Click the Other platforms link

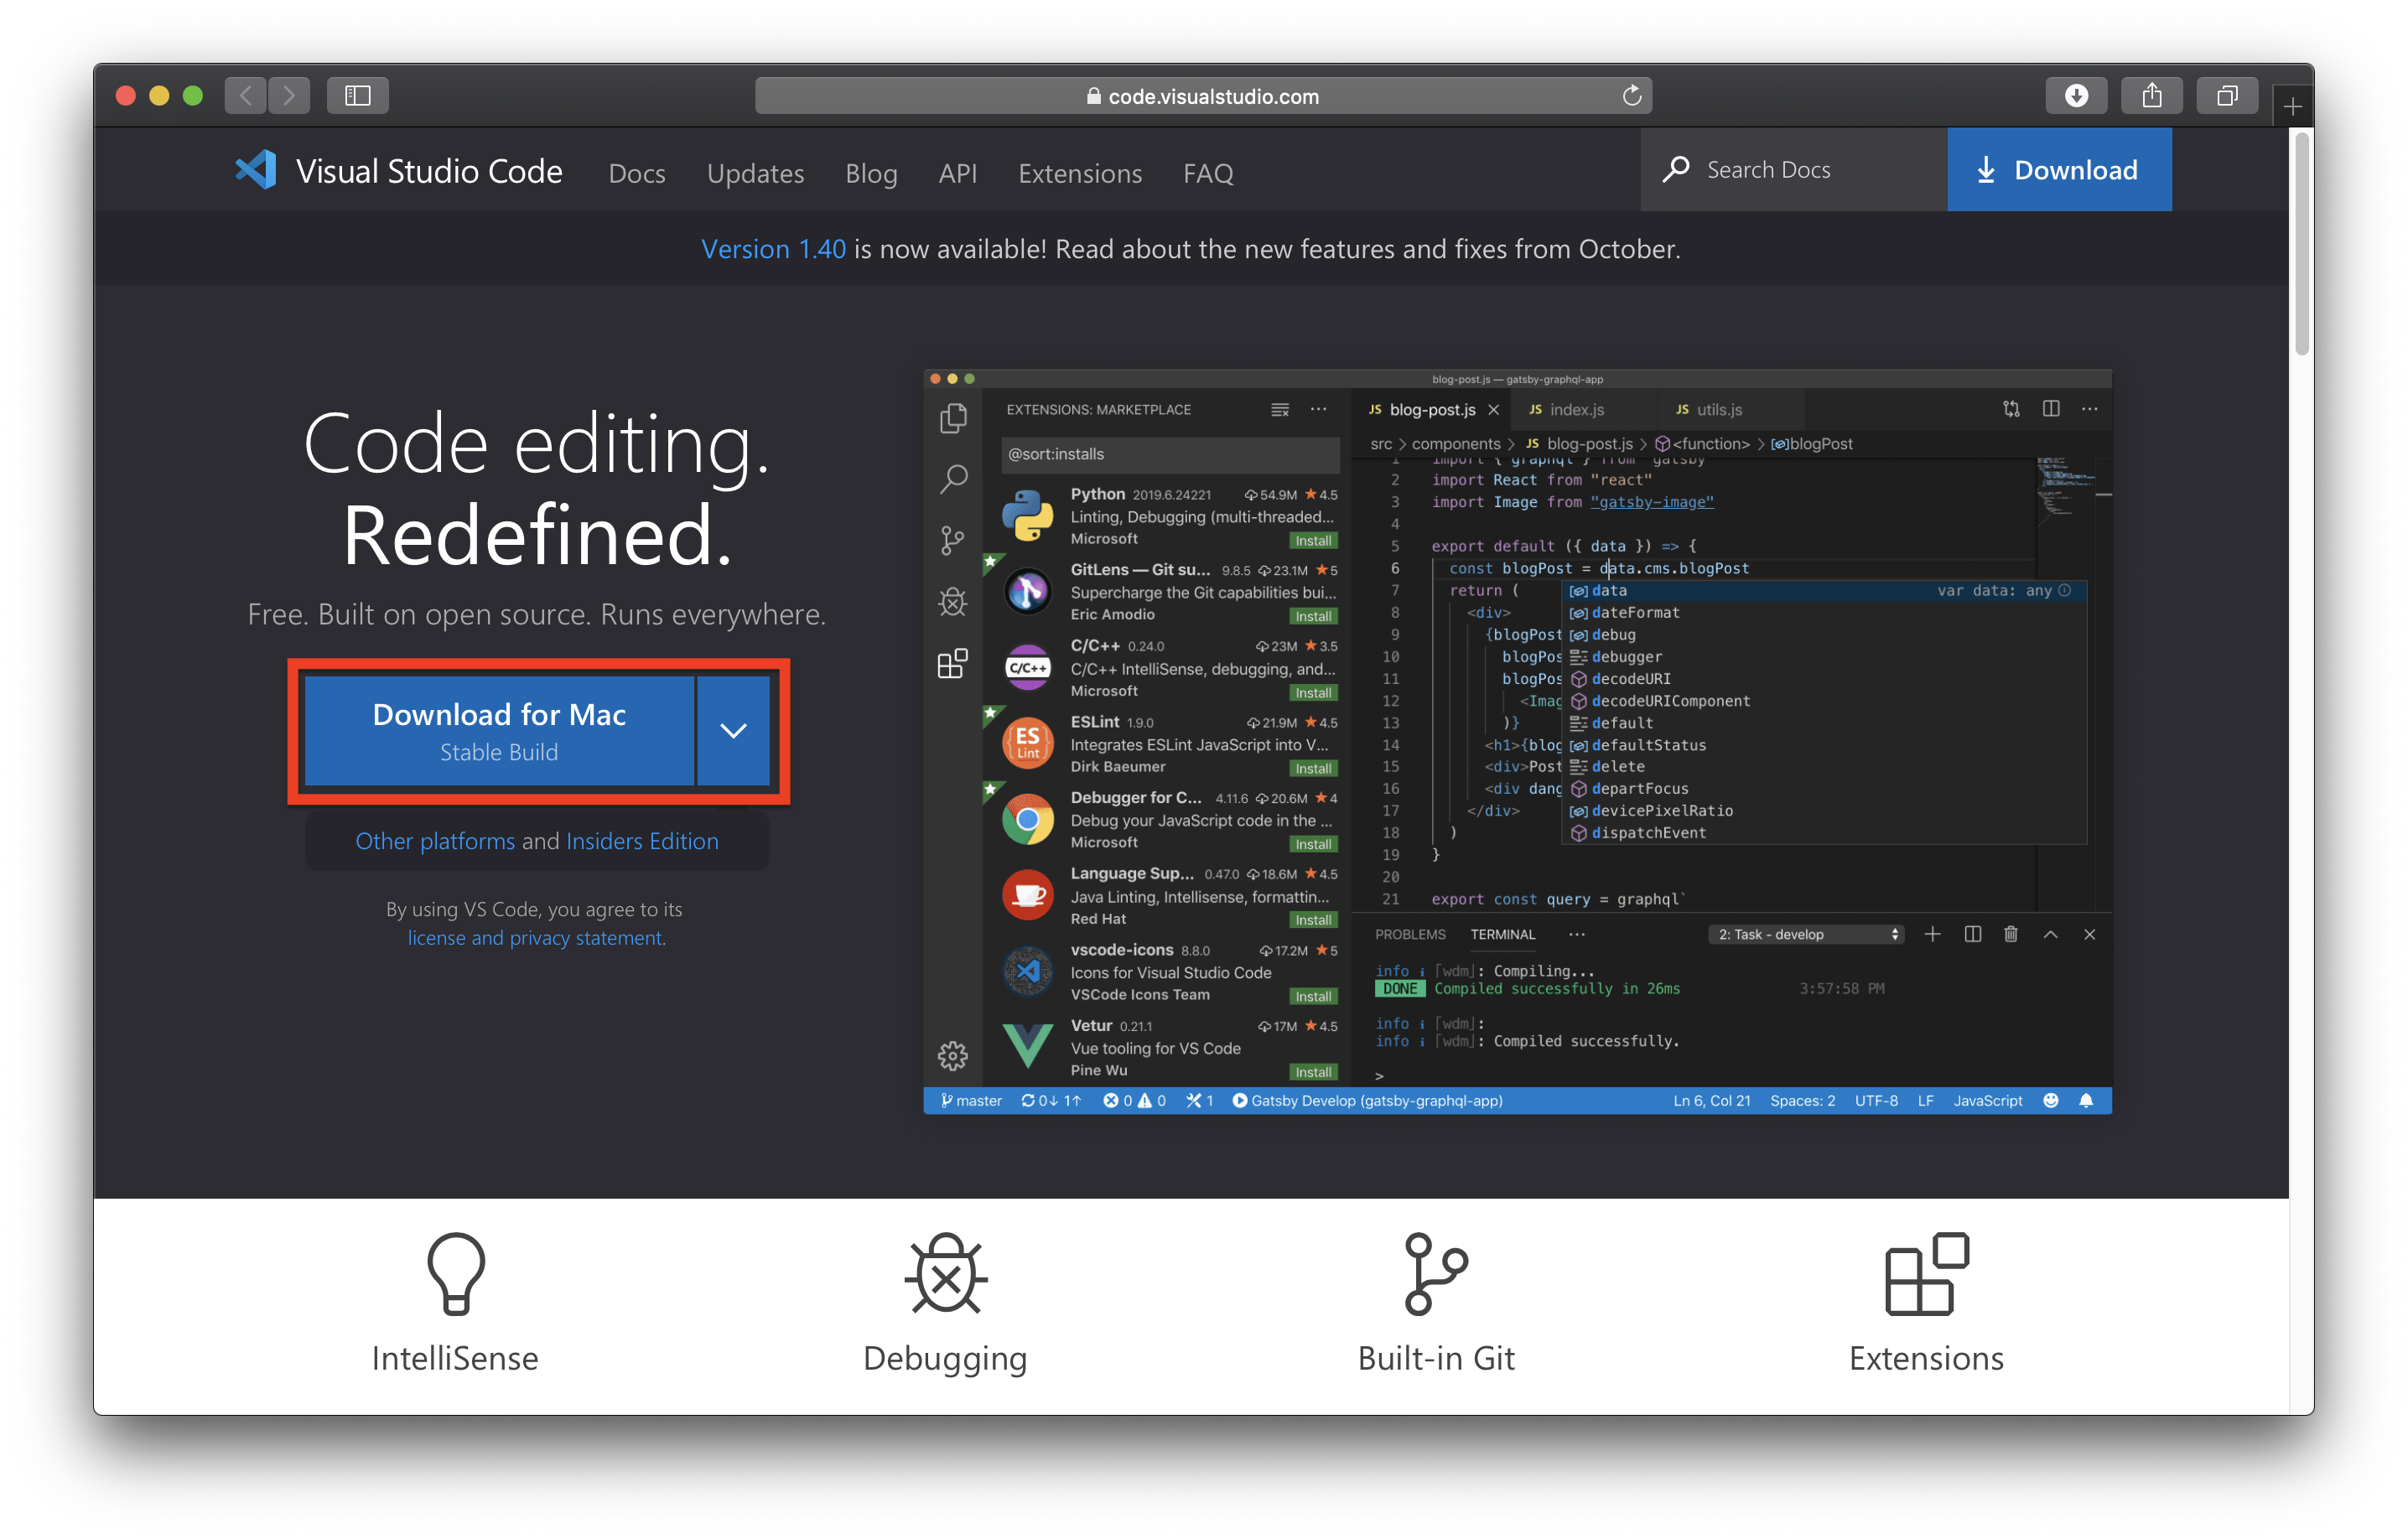click(x=435, y=841)
